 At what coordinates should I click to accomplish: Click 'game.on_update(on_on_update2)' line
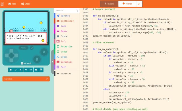(112, 36)
